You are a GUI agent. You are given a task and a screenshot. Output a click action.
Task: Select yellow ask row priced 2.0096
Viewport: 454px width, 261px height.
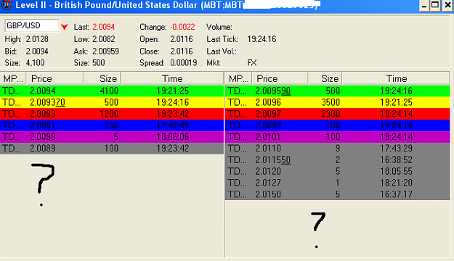point(338,102)
